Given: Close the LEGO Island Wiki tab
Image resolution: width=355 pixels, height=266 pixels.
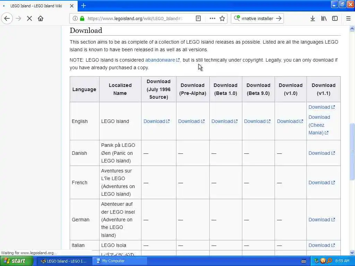Looking at the screenshot, I should coord(72,6).
